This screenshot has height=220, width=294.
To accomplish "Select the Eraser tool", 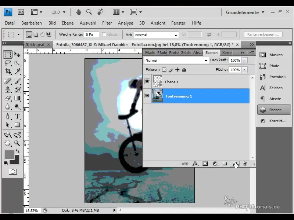I will pyautogui.click(x=8, y=98).
